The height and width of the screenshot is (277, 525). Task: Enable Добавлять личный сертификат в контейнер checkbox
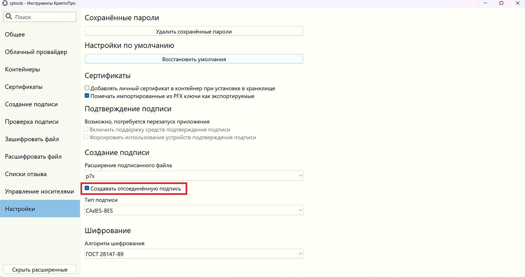point(87,88)
